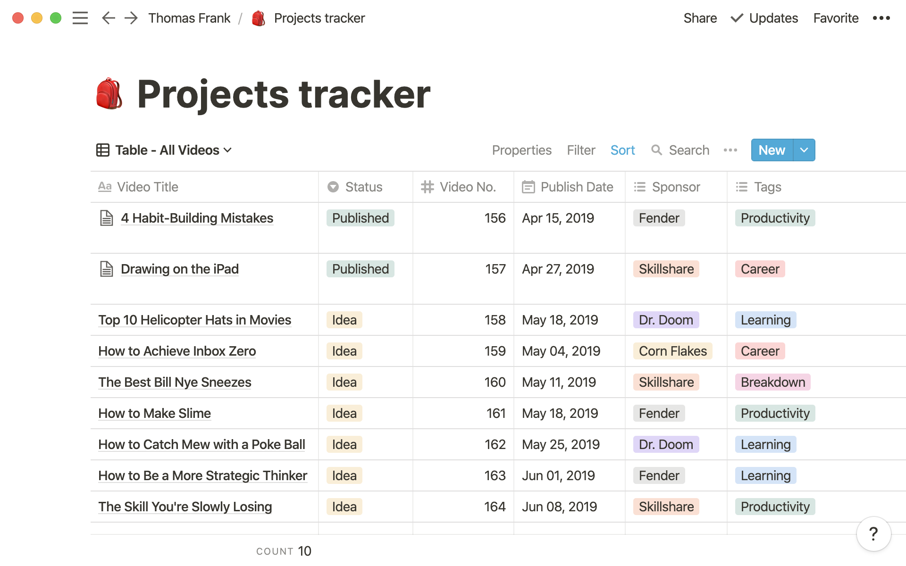Open Status column header options
The image size is (906, 566).
pos(364,187)
